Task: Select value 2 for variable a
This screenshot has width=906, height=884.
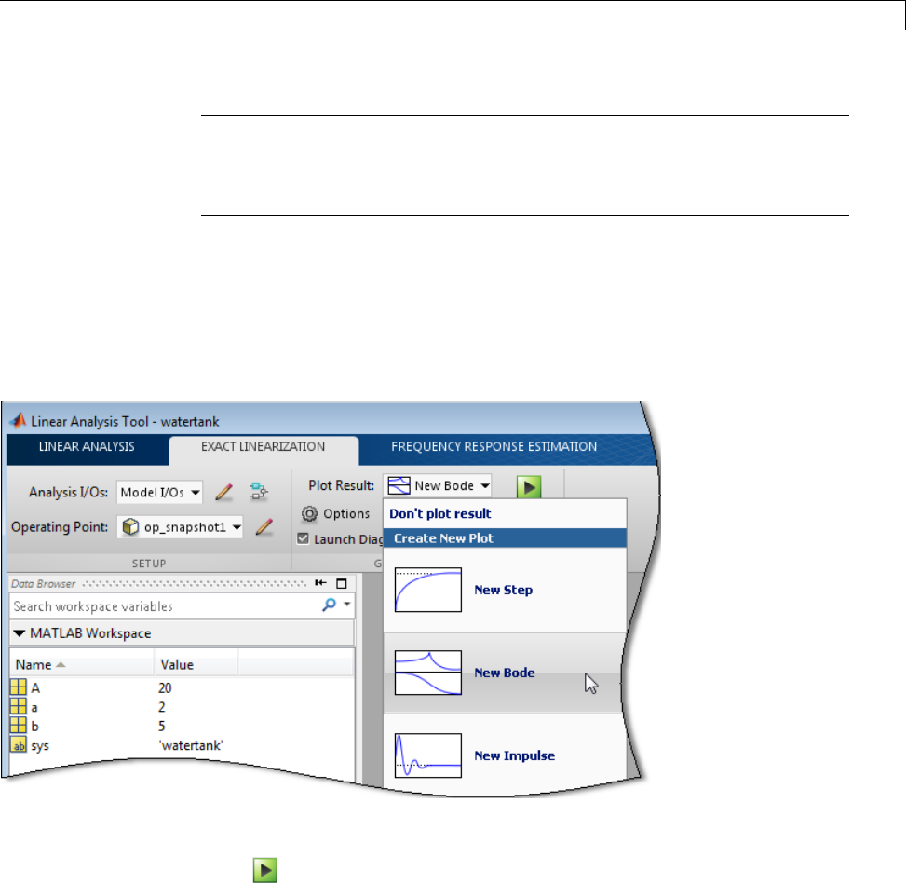Action: (x=162, y=707)
